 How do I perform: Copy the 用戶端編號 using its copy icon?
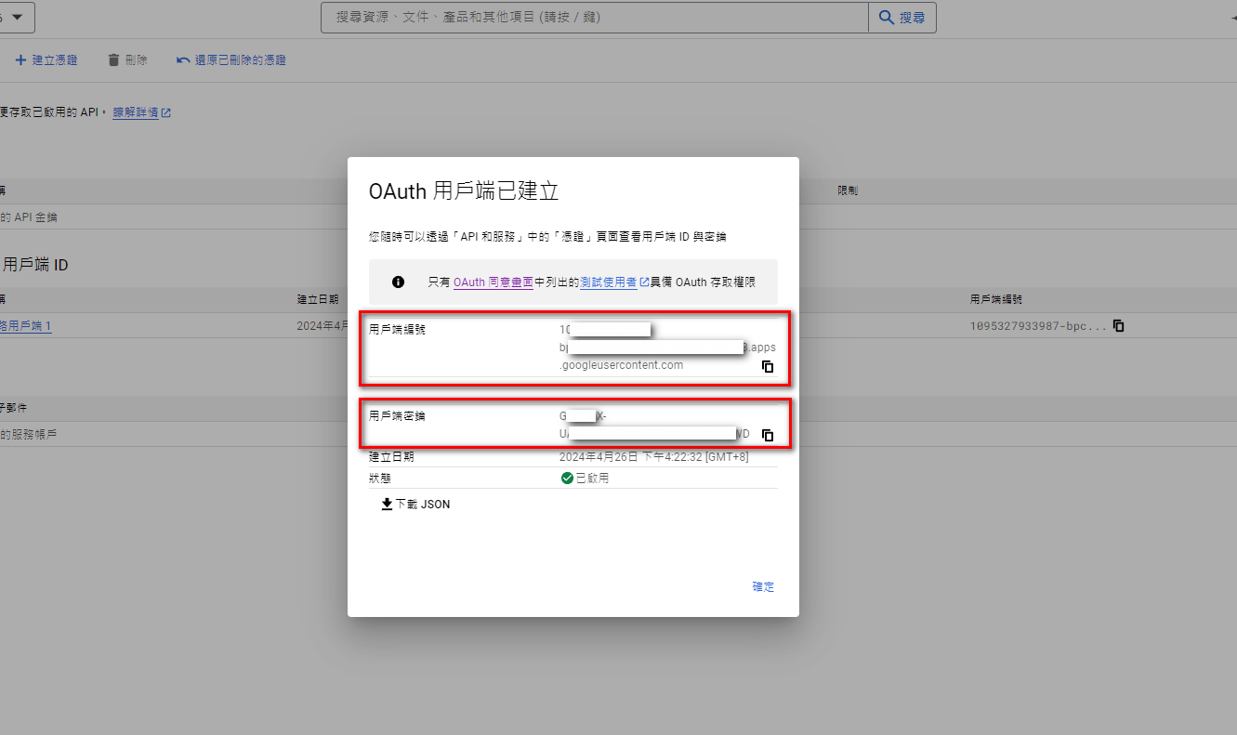(767, 366)
